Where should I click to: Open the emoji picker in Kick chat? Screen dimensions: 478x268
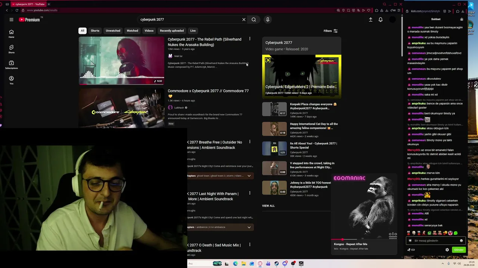point(461,240)
